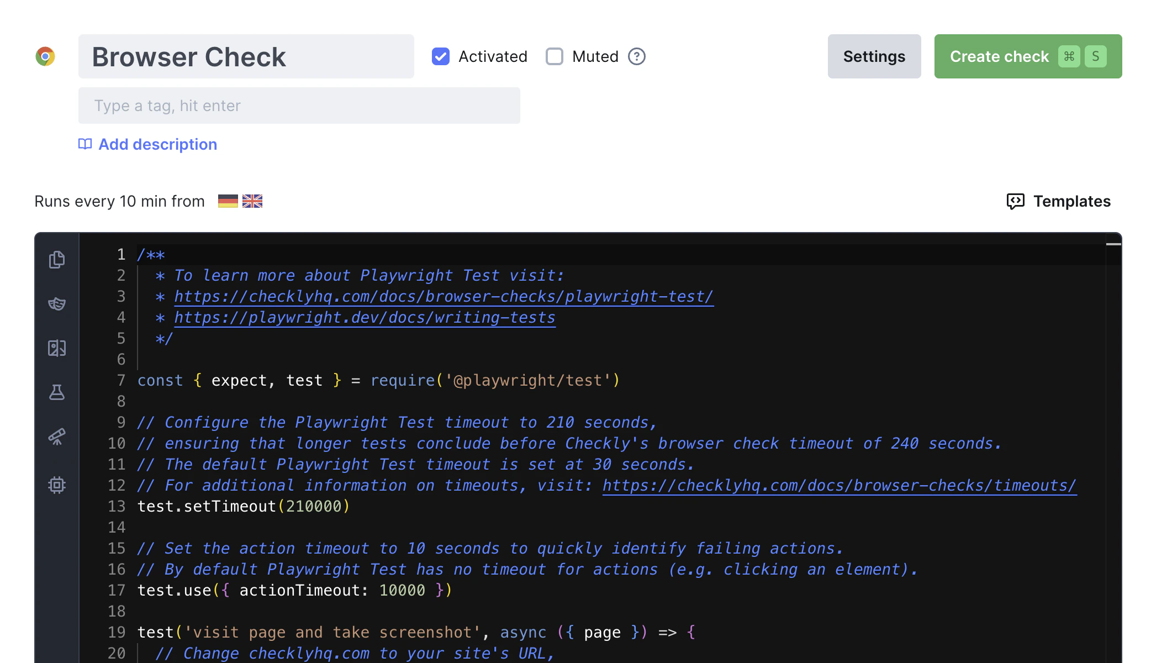Open the playwright.dev writing-tests link in the code
1151x663 pixels.
point(365,317)
